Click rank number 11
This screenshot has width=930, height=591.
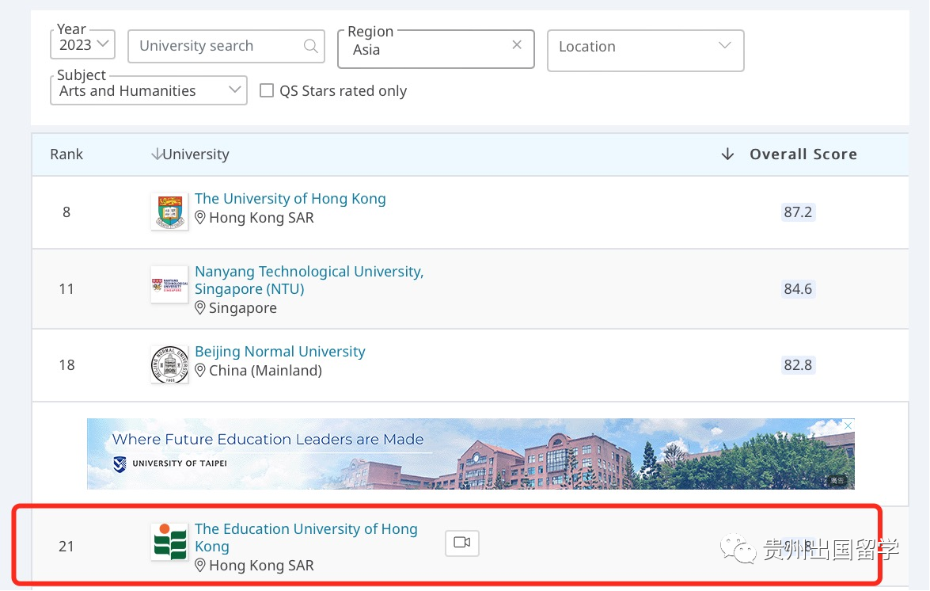(66, 289)
